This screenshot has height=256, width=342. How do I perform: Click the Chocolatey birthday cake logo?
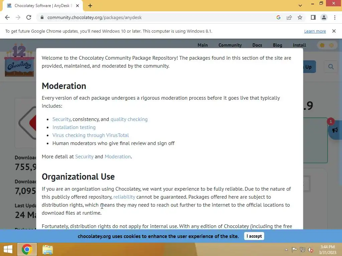click(19, 60)
